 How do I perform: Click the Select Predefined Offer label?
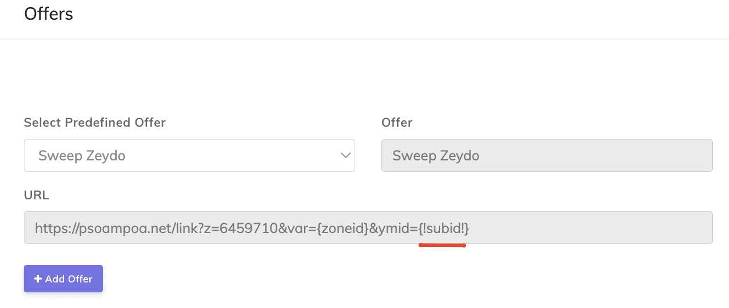pos(95,123)
